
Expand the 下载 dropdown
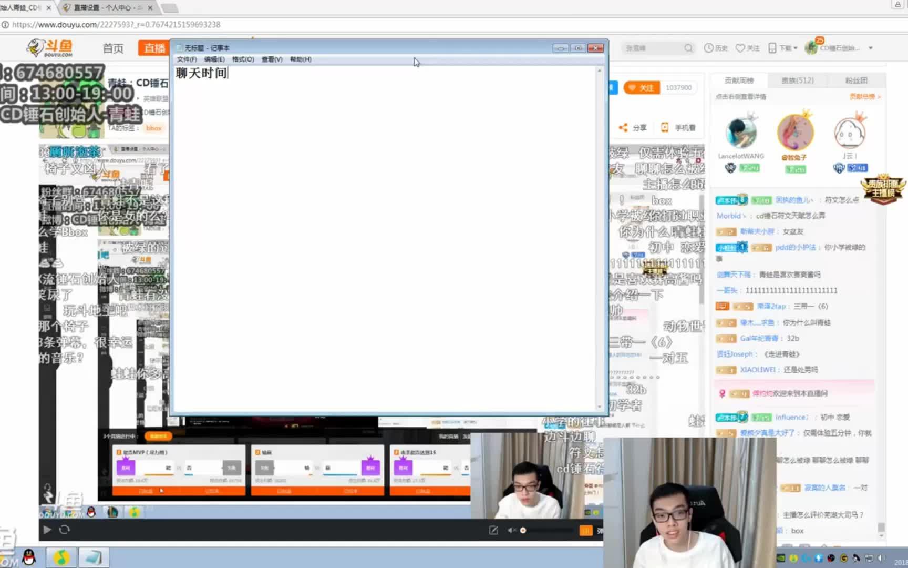coord(782,48)
